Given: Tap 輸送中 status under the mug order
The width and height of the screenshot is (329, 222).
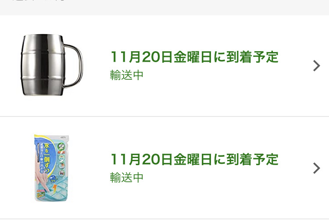Looking at the screenshot, I should click(126, 75).
